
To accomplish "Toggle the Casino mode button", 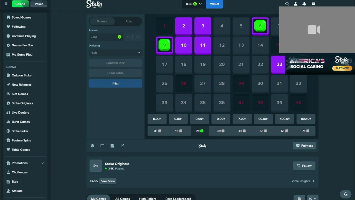I will [x=20, y=4].
